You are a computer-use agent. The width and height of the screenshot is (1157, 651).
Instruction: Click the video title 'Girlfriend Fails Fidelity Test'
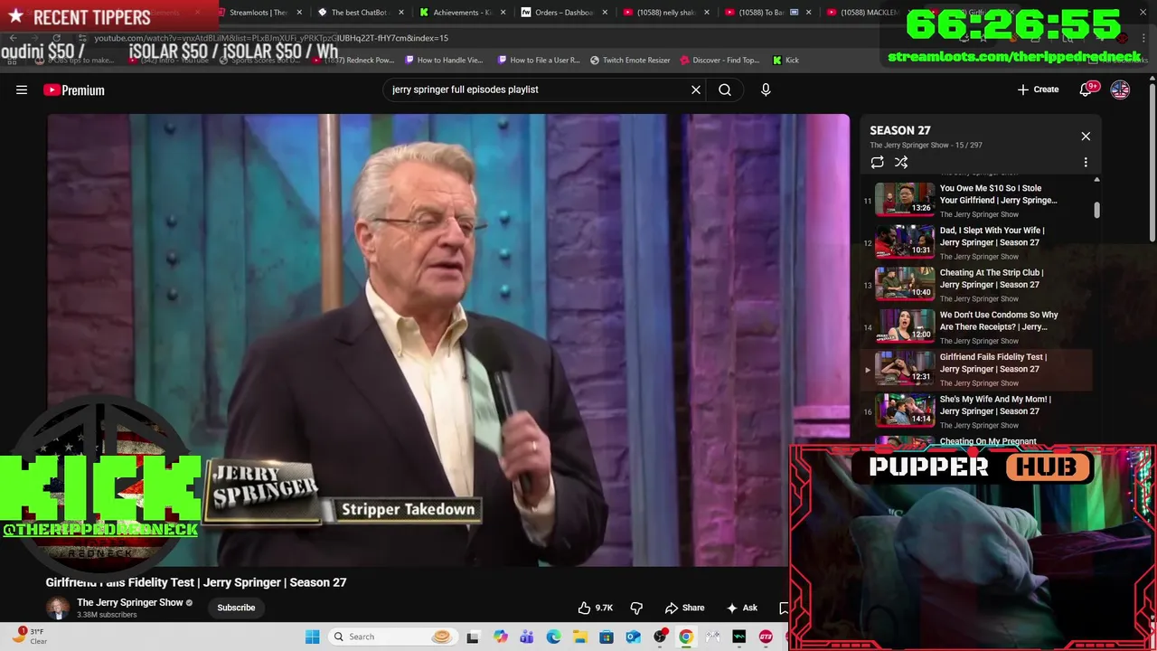(x=196, y=582)
